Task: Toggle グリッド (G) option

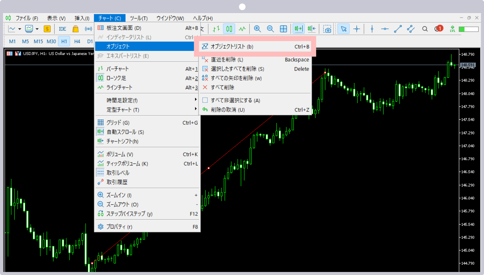Action: point(147,123)
